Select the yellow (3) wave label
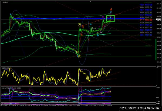The width and height of the screenshot is (162, 111). tap(79, 25)
